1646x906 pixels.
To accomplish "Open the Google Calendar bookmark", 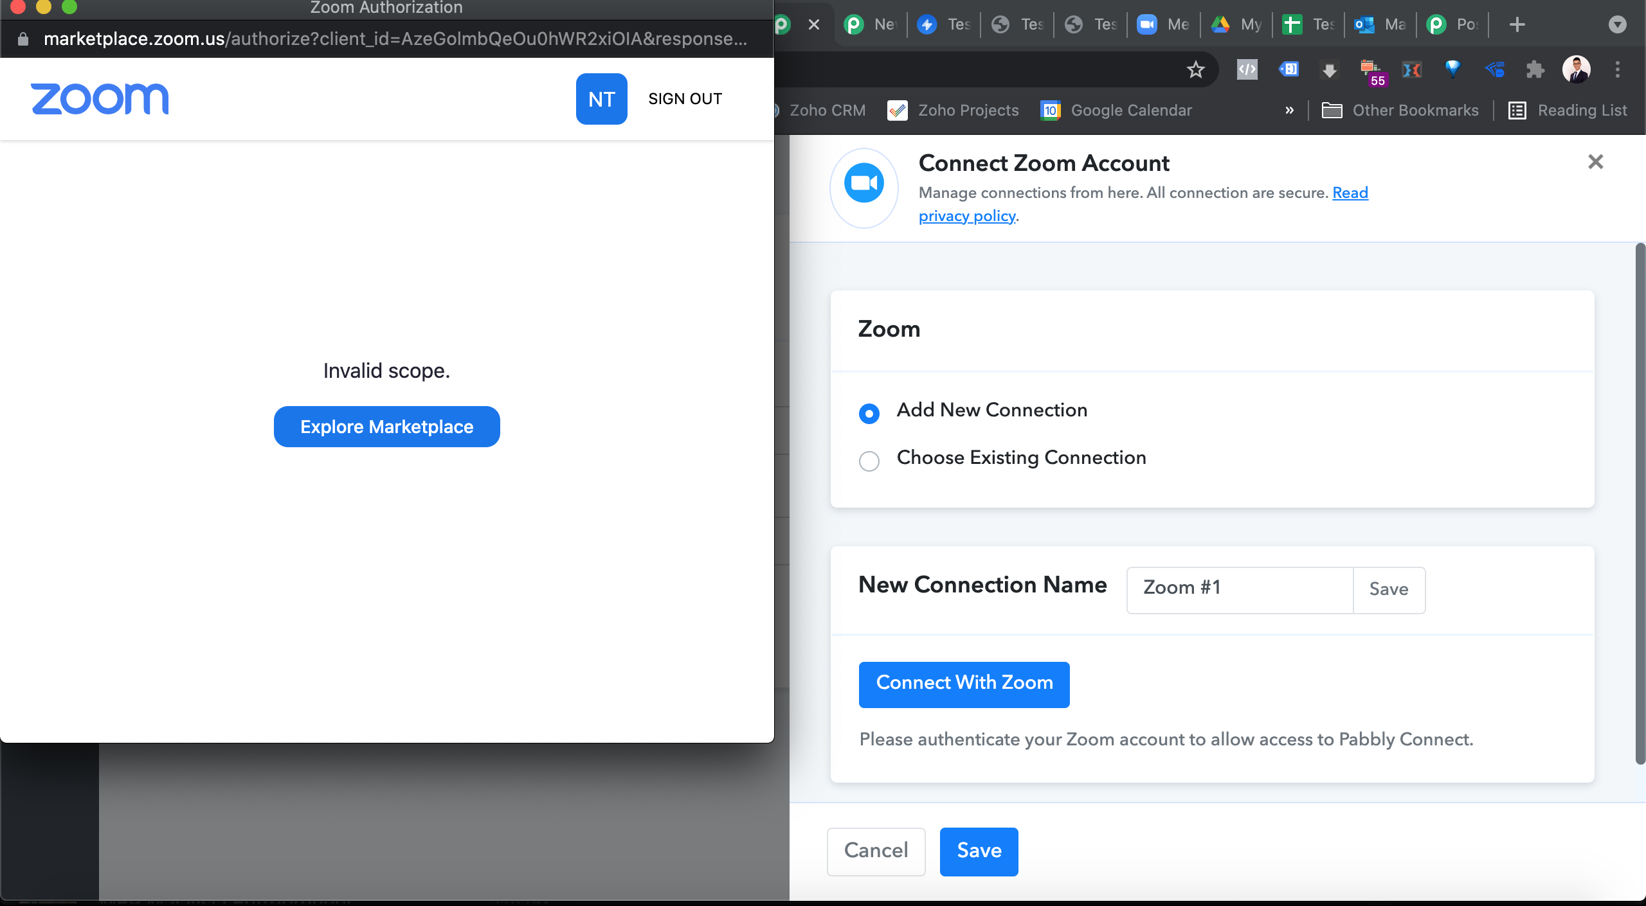I will click(1116, 111).
